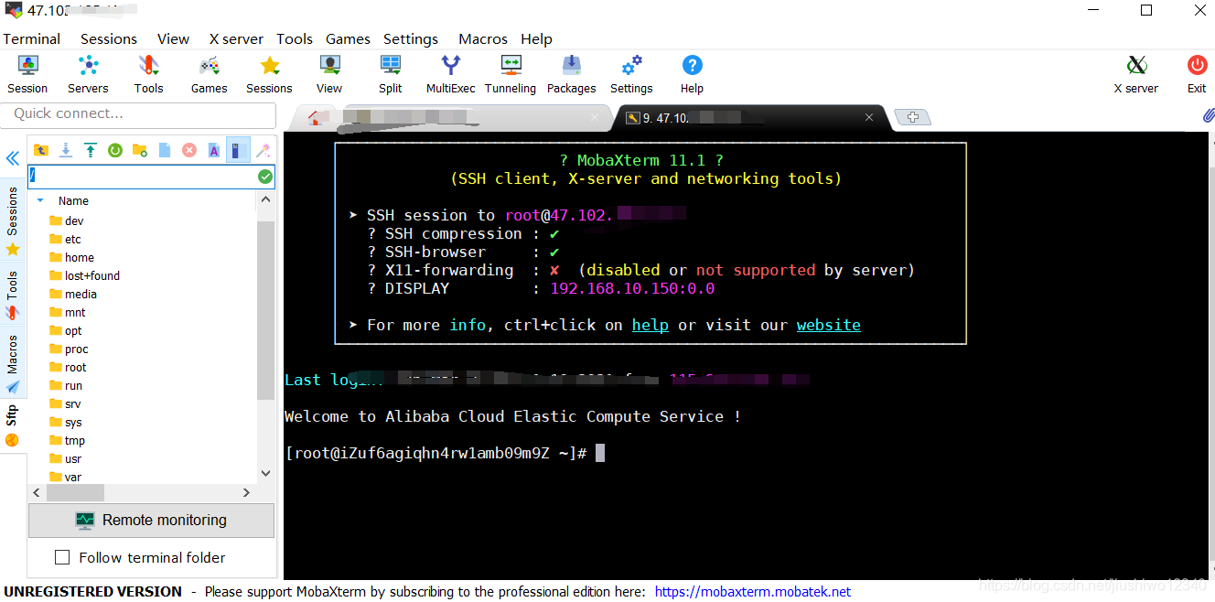Switch to the Tools side tab
Image resolution: width=1215 pixels, height=602 pixels.
tap(13, 296)
